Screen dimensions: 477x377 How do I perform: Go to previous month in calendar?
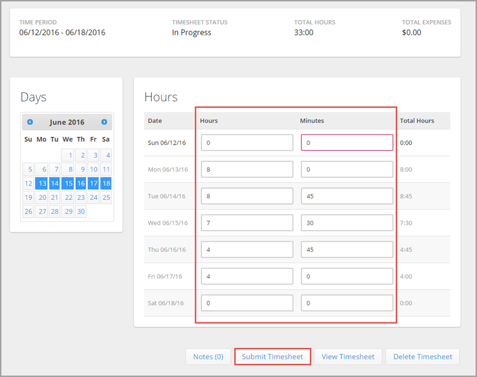coord(30,122)
